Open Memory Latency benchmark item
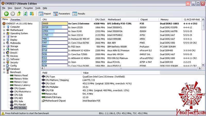This screenshot has height=116, width=206. (22, 85)
